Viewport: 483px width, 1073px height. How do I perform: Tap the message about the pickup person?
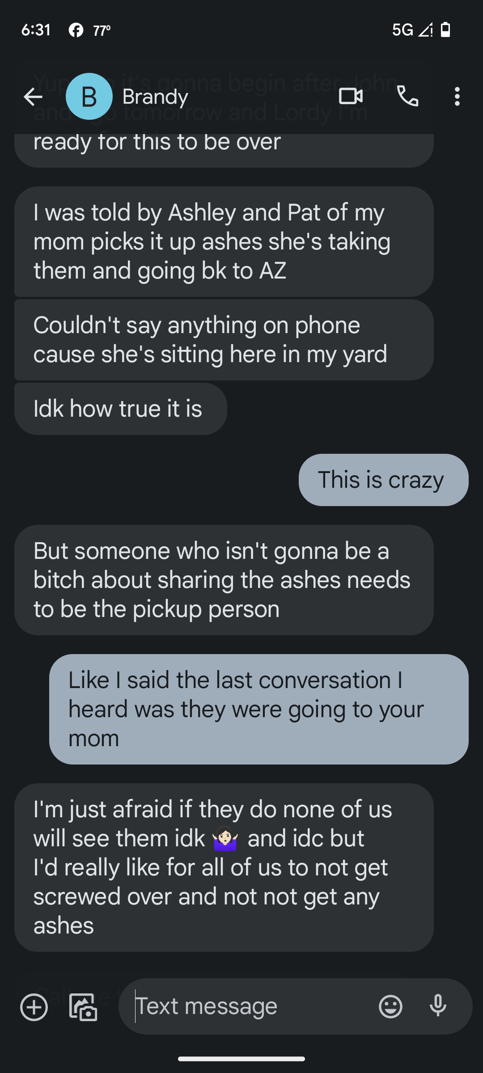pyautogui.click(x=224, y=580)
